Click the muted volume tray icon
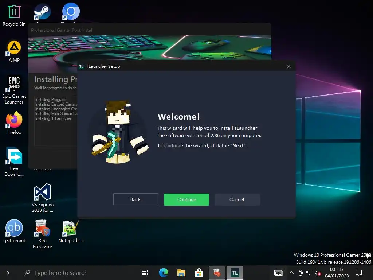Image resolution: width=373 pixels, height=280 pixels. [318, 273]
